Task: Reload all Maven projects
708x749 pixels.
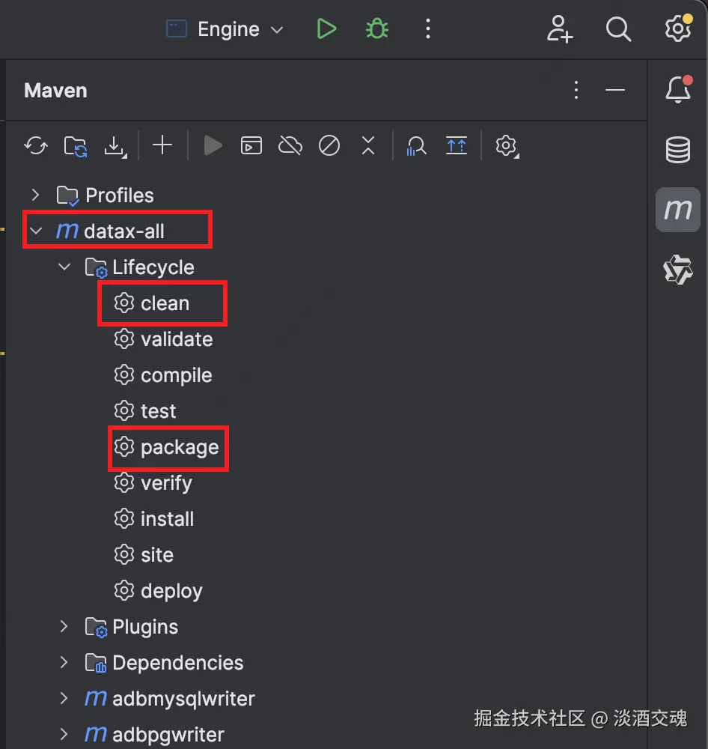Action: click(36, 145)
